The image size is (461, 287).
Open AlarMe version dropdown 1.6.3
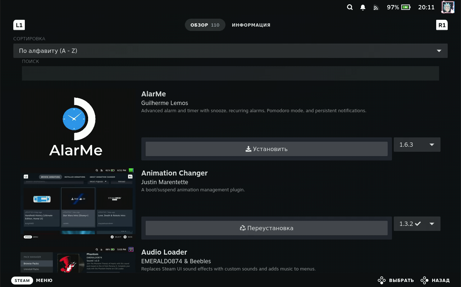tap(417, 145)
